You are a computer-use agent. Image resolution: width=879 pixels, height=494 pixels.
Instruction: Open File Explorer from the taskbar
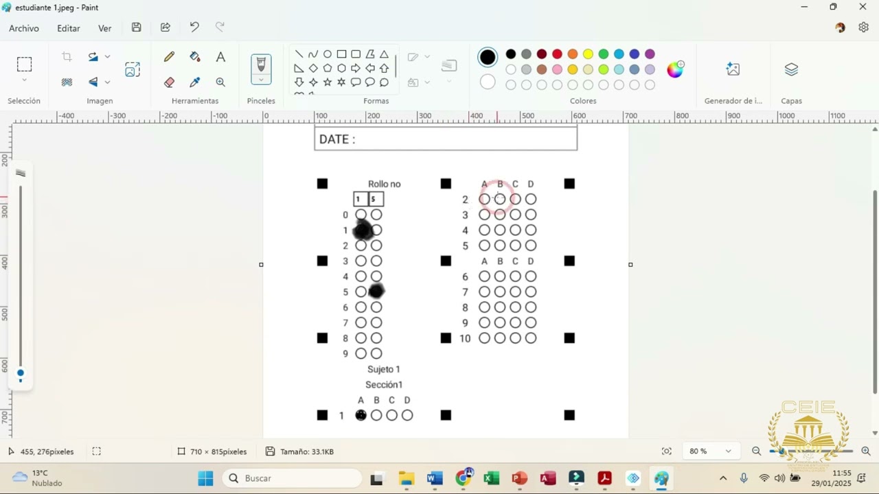[407, 478]
